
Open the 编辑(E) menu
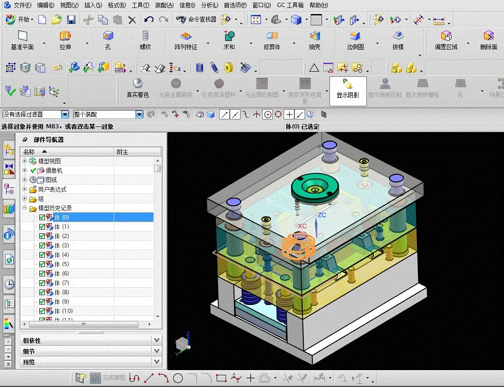tap(46, 5)
